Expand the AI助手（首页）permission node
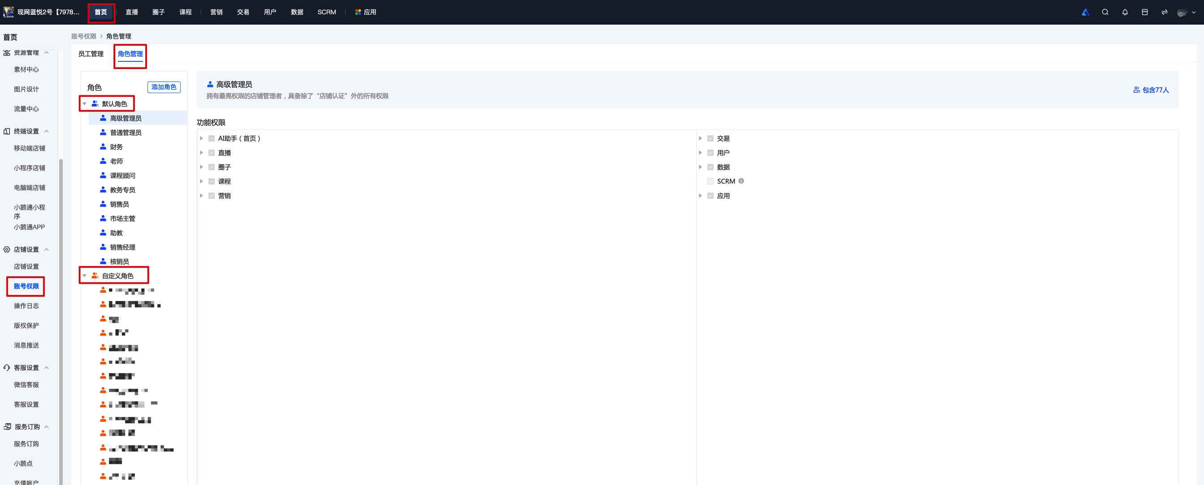Viewport: 1204px width, 485px height. [x=201, y=138]
